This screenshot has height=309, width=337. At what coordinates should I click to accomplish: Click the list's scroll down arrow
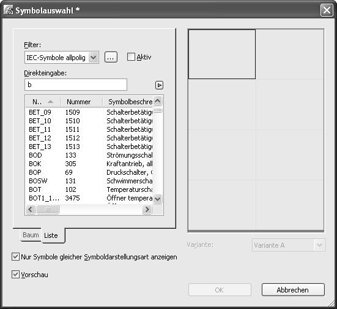[158, 199]
